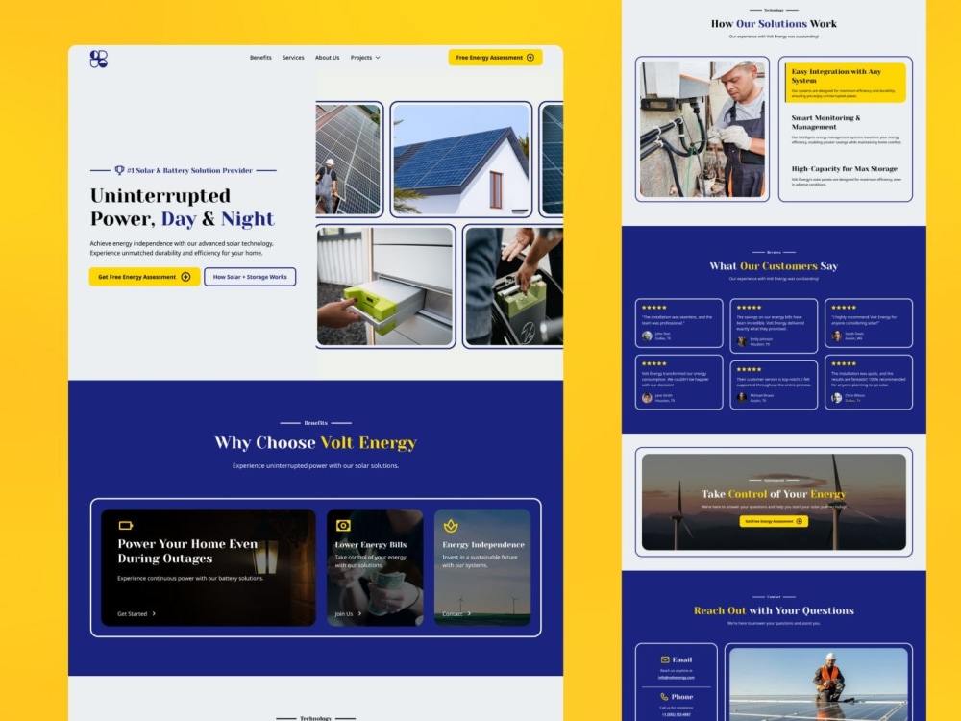Click the Projects chevron arrow
961x721 pixels.
tap(378, 58)
